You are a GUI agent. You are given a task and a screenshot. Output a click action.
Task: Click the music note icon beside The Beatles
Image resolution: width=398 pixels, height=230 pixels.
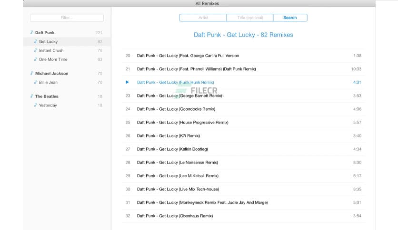pos(32,96)
